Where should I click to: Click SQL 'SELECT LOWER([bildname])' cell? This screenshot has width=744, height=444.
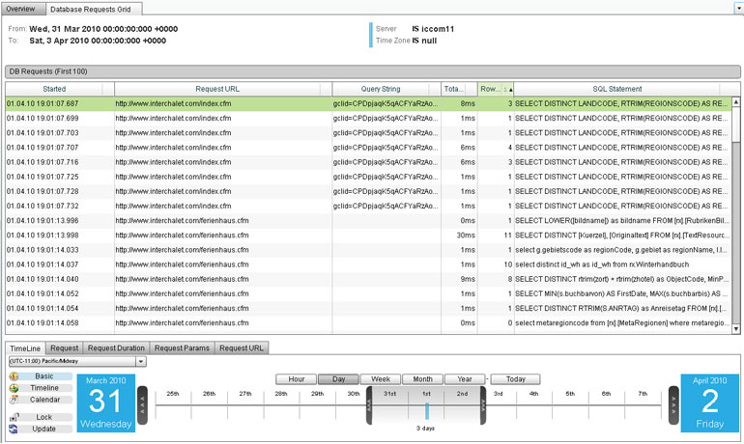point(622,221)
